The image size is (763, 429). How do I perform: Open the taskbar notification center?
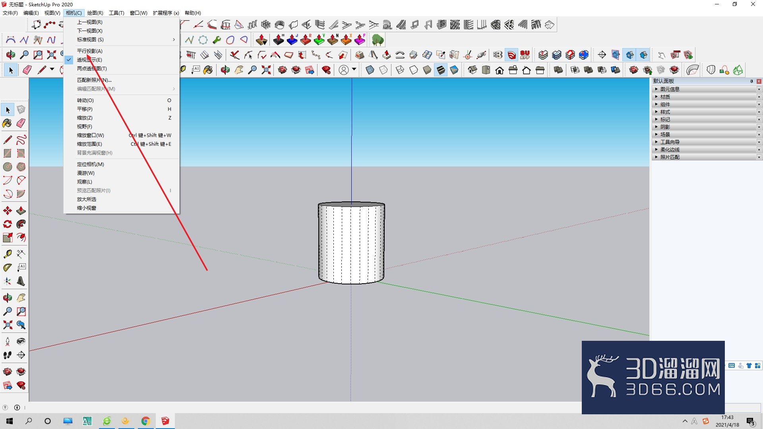click(x=751, y=421)
